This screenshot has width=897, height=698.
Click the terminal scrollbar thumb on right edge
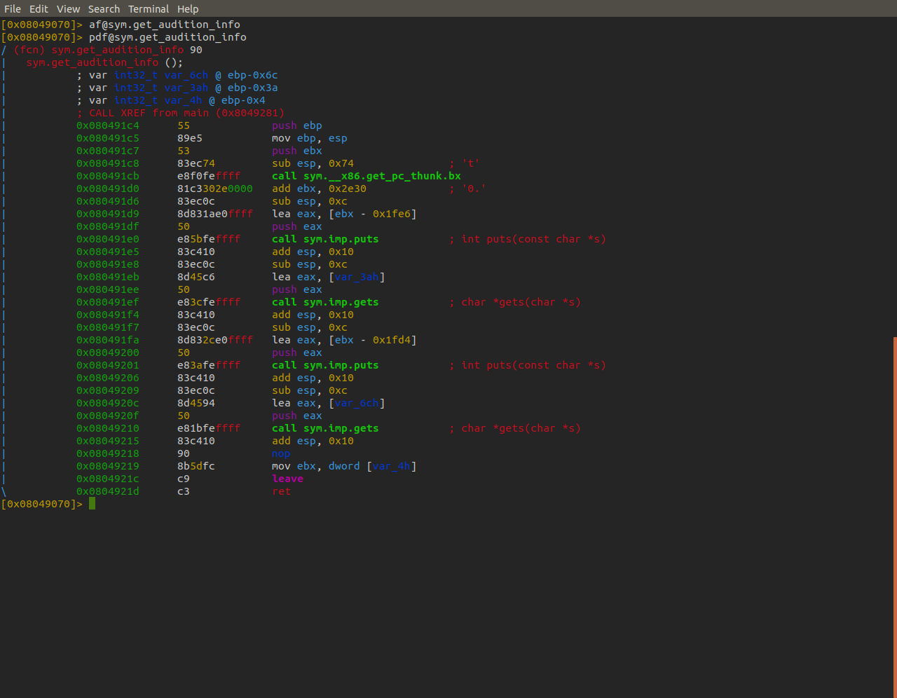(895, 516)
